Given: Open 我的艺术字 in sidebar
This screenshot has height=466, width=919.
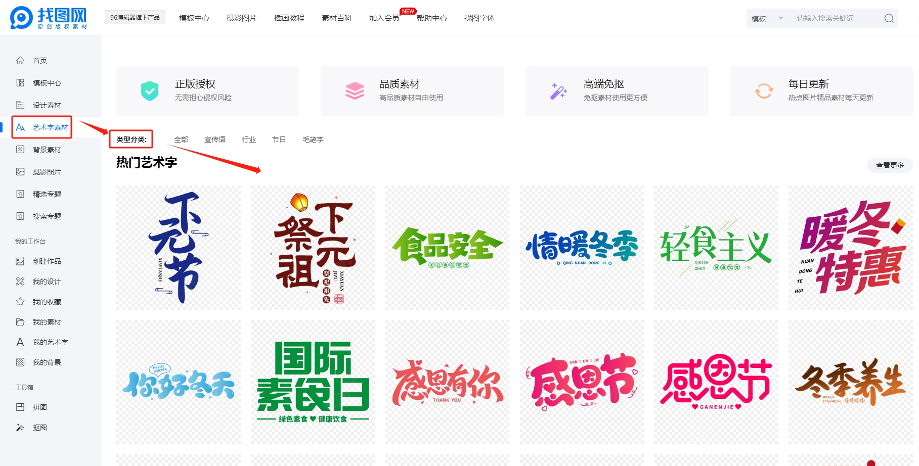Looking at the screenshot, I should 50,342.
